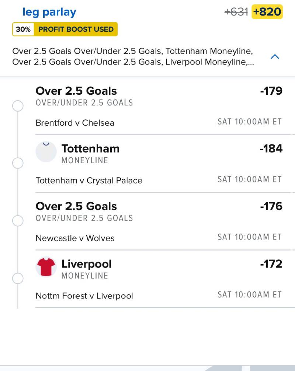Image resolution: width=295 pixels, height=371 pixels.
Task: Open the Brentford v Chelsea match
Action: click(x=75, y=123)
